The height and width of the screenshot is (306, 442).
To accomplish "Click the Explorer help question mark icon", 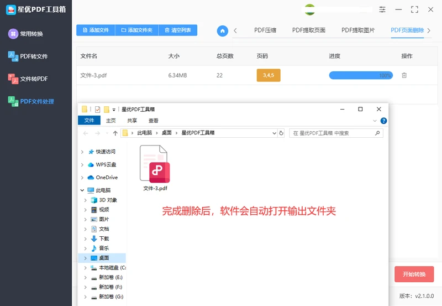I will coord(383,121).
